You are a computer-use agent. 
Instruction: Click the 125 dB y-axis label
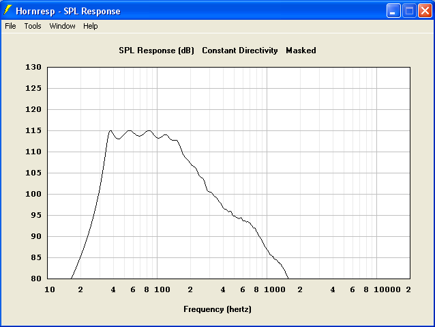pos(33,88)
